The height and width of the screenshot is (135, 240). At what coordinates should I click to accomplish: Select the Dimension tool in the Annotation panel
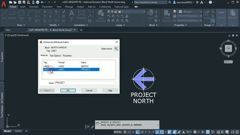[81, 15]
